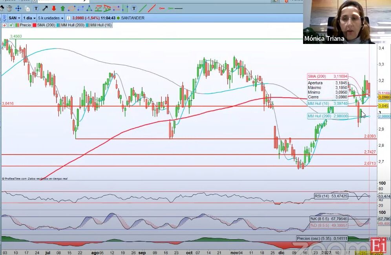Viewport: 391px width, 255px height.
Task: Click the 3,0980 (-1,54%) price quote
Action: [x=86, y=18]
